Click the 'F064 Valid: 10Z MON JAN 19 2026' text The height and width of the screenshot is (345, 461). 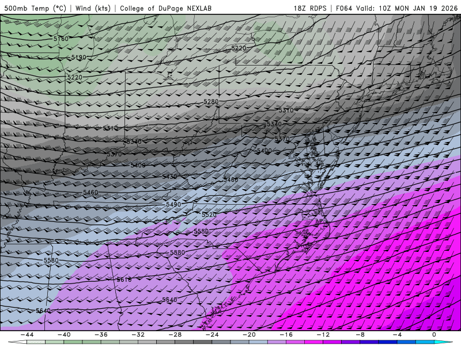(397, 8)
